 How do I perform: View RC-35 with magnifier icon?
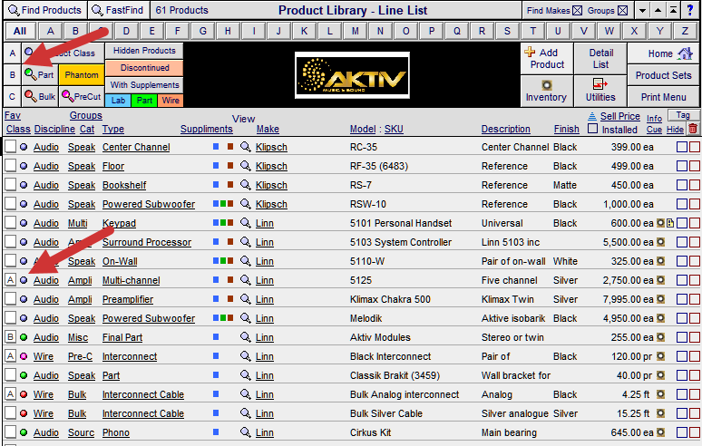tap(246, 146)
